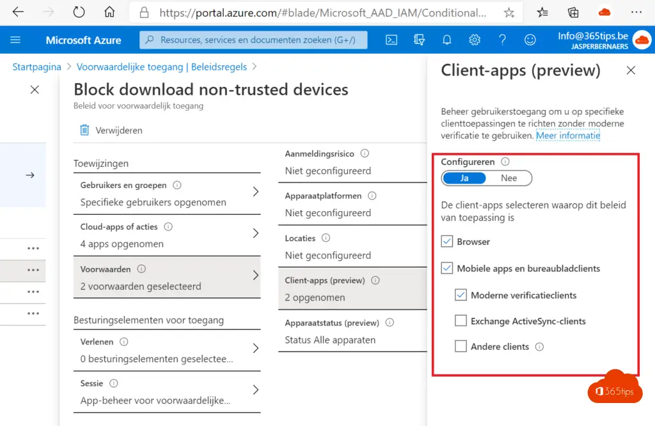Open the notifications bell
Viewport: 655px width, 426px height.
[x=447, y=40]
